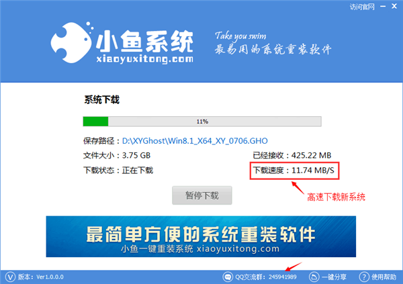Open the D:\XYGhost save path link
The width and height of the screenshot is (403, 284).
[195, 141]
